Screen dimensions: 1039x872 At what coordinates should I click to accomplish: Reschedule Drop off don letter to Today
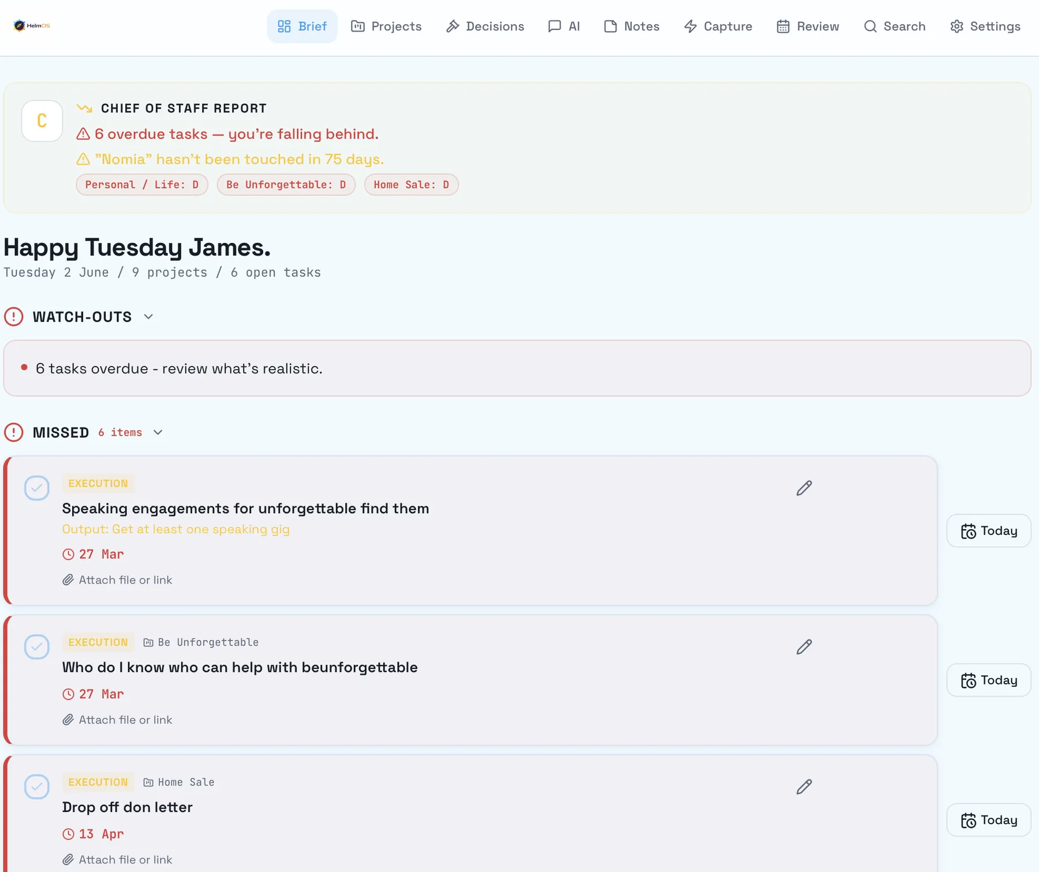coord(989,820)
